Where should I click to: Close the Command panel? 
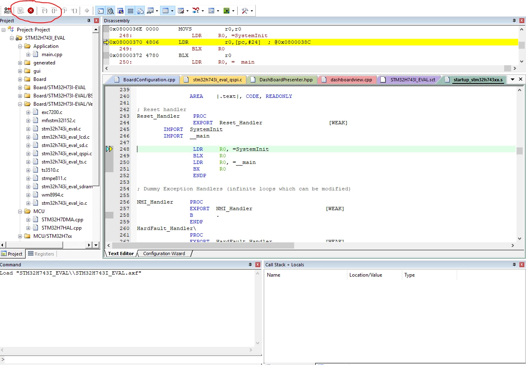coord(258,265)
